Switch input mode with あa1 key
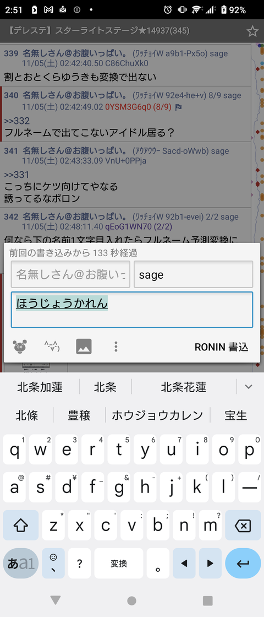The height and width of the screenshot is (617, 264). [20, 563]
